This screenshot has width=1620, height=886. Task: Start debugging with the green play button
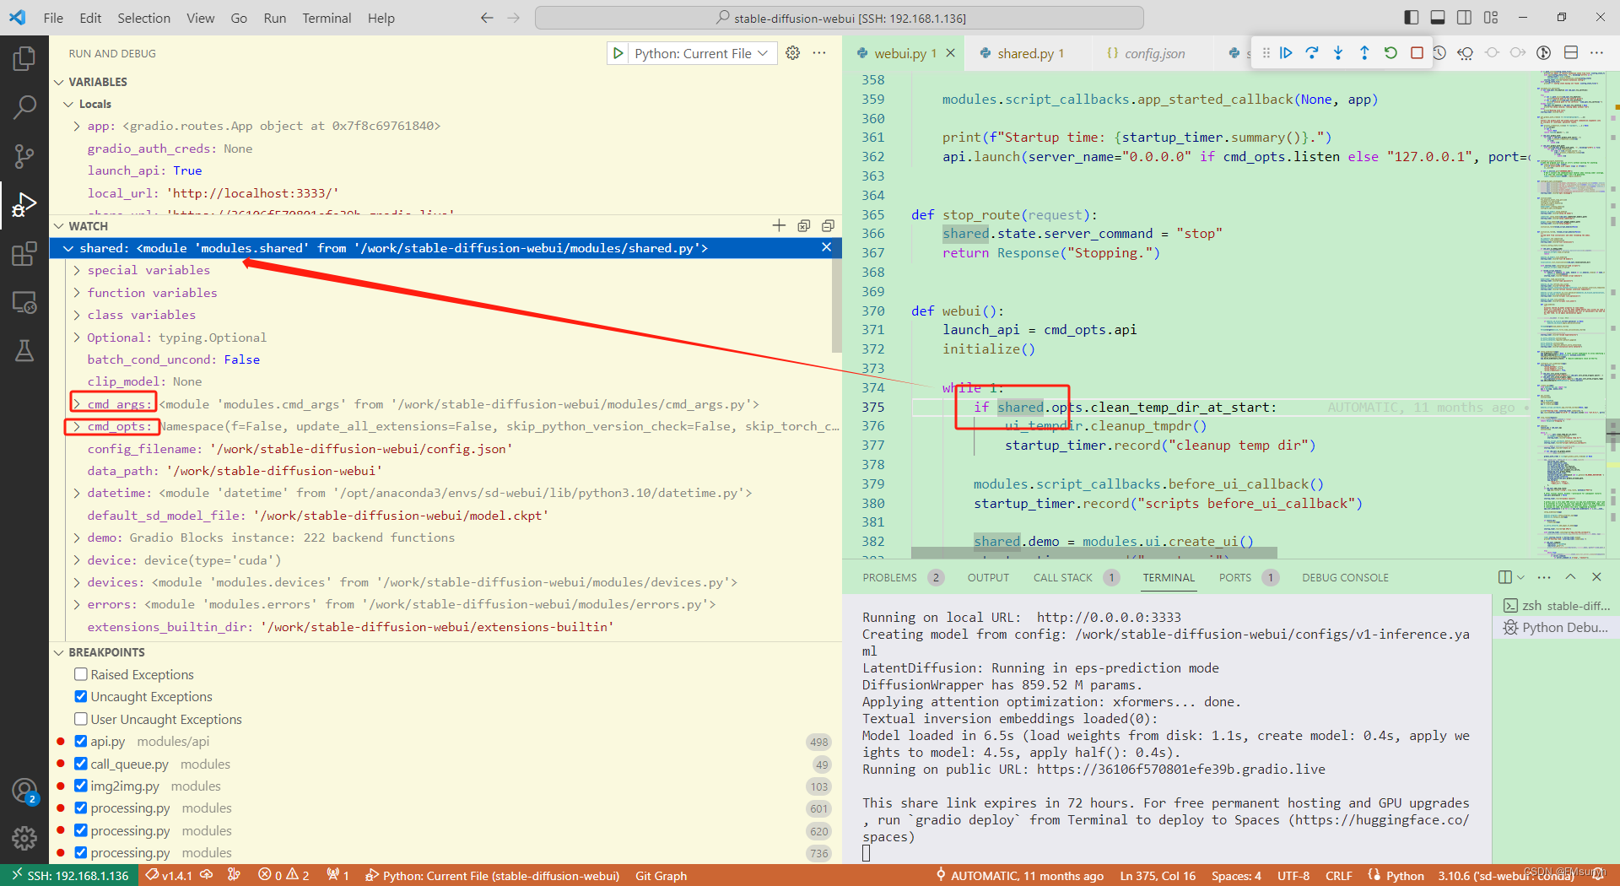[618, 53]
